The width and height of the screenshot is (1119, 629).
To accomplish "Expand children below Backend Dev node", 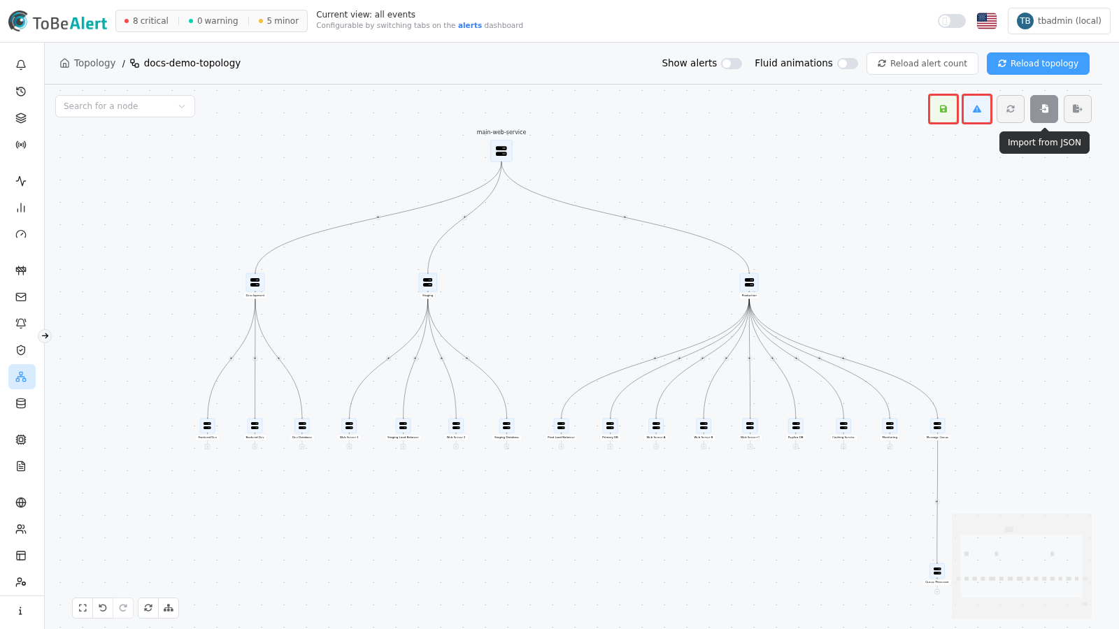I will click(255, 447).
